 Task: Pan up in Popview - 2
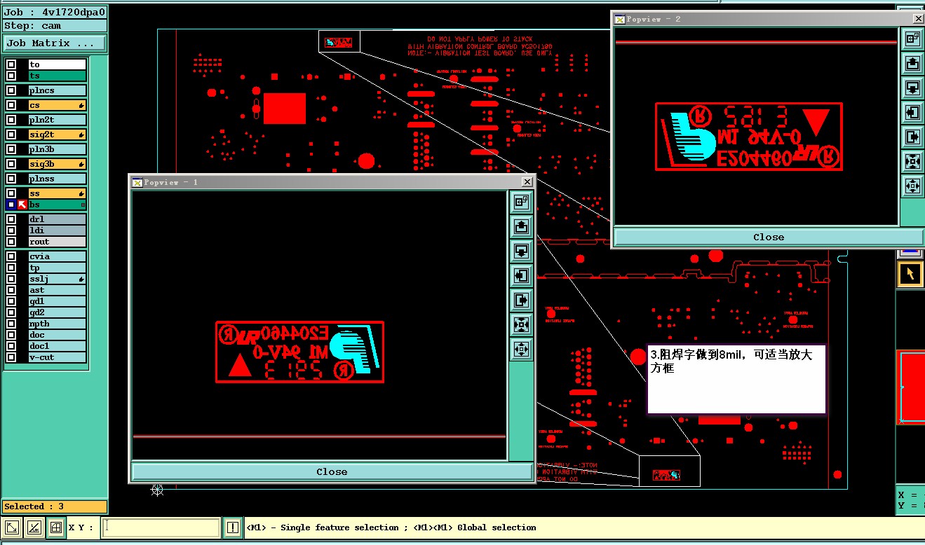[x=912, y=64]
